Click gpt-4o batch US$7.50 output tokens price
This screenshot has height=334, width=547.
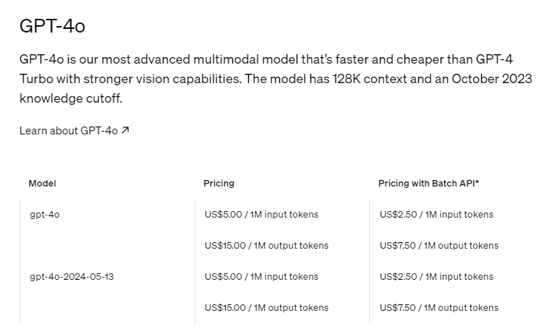(438, 246)
